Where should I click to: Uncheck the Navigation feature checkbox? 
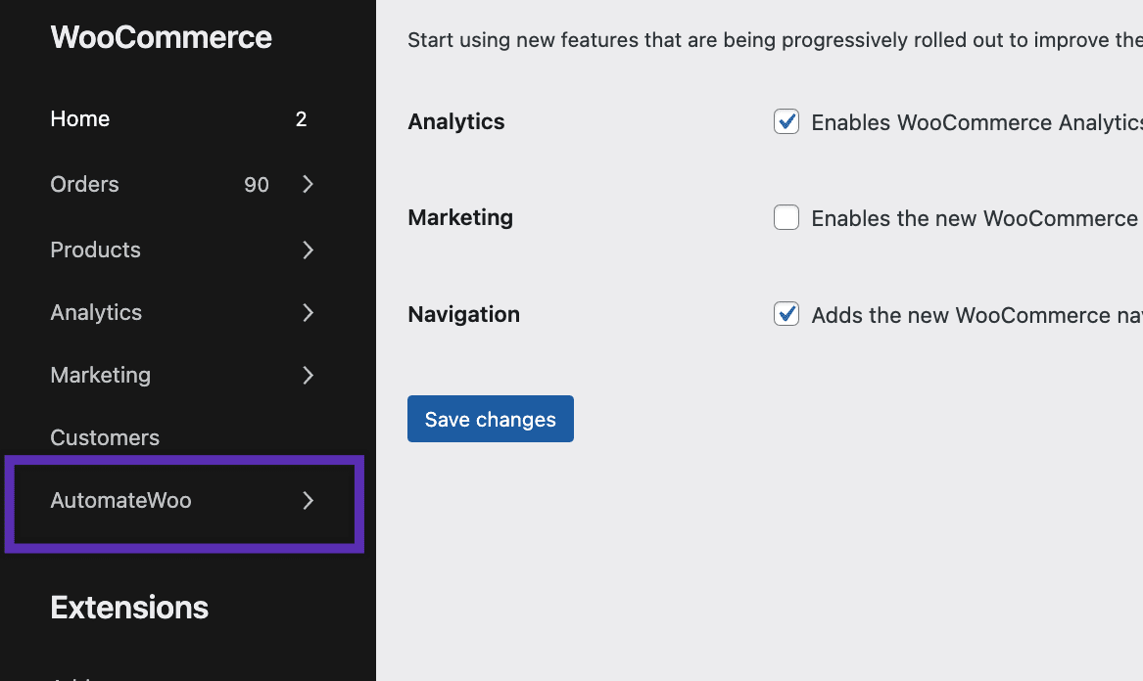coord(786,314)
